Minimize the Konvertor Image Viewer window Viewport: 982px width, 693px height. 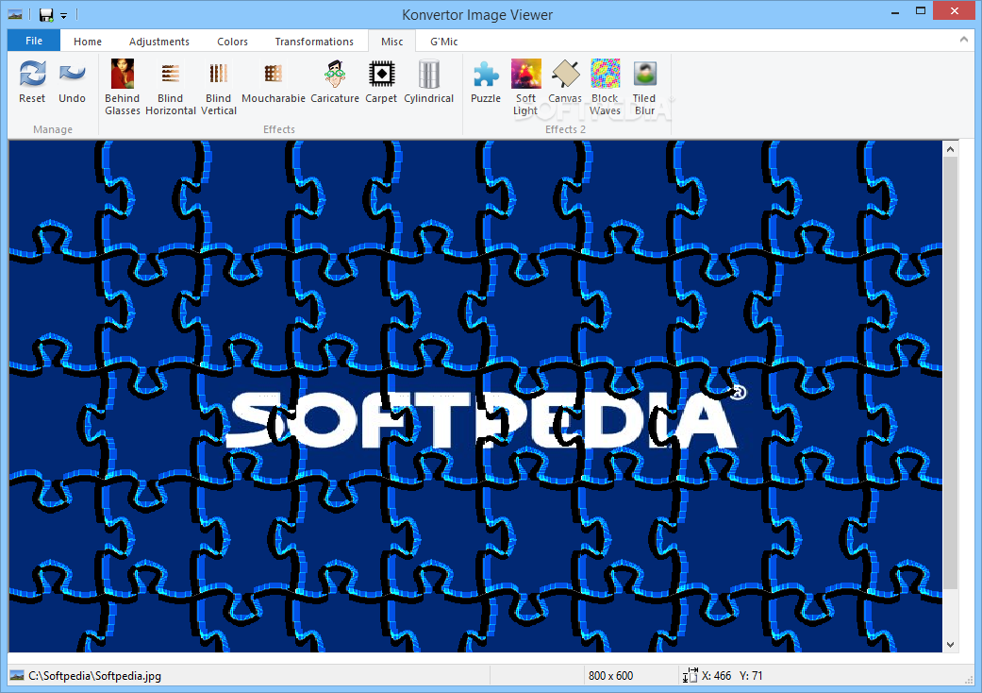click(x=895, y=10)
